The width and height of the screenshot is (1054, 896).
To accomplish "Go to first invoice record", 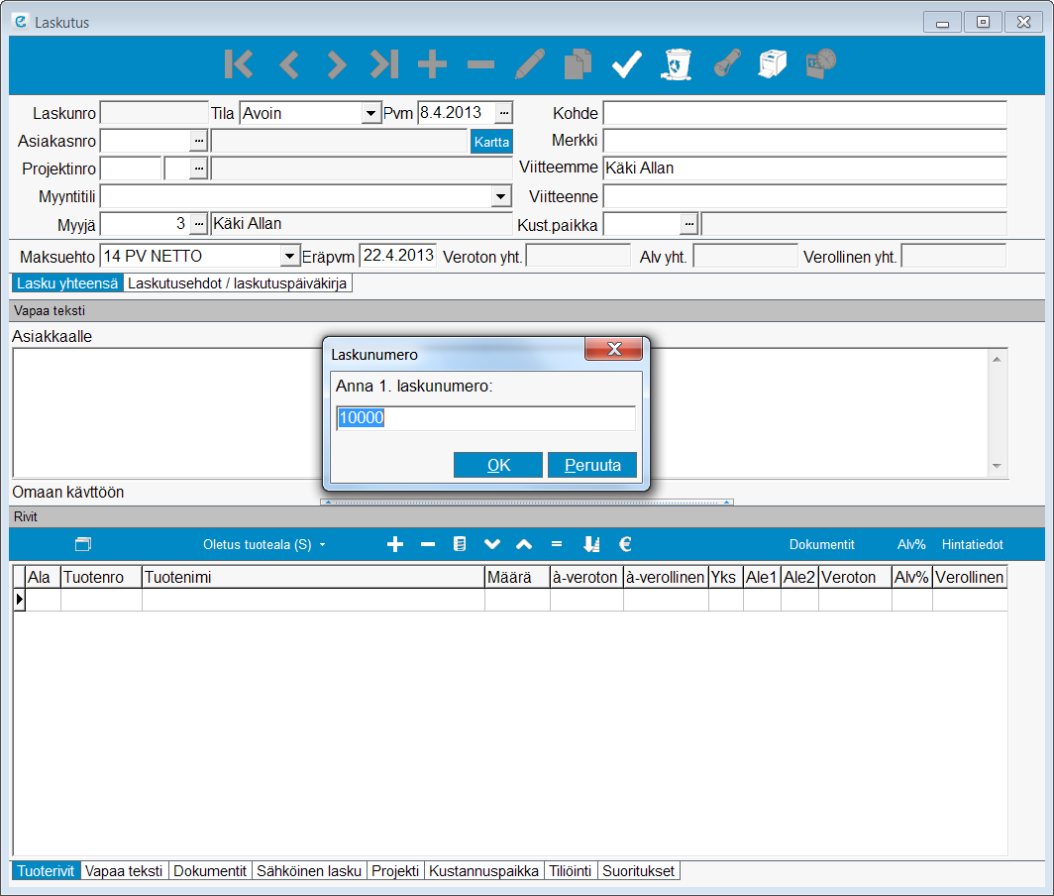I will coord(239,64).
